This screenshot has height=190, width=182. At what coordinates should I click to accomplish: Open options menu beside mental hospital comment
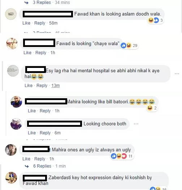click(177, 74)
